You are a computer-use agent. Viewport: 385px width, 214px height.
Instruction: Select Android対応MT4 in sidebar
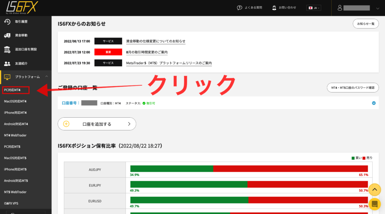click(x=16, y=124)
